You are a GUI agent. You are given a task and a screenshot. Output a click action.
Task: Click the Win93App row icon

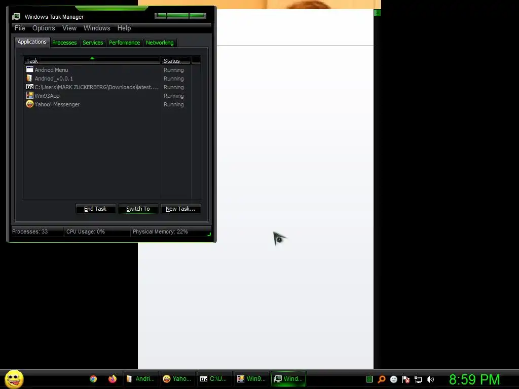coord(30,95)
